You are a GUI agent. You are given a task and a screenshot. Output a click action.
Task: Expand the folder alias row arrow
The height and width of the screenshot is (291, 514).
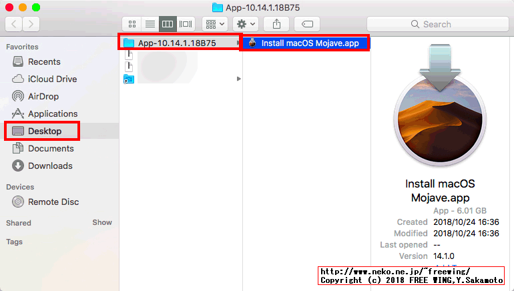coord(239,79)
